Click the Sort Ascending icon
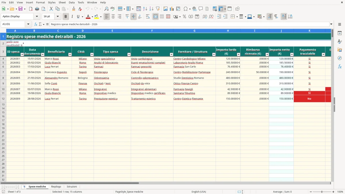This screenshot has height=194, width=345. (145, 9)
